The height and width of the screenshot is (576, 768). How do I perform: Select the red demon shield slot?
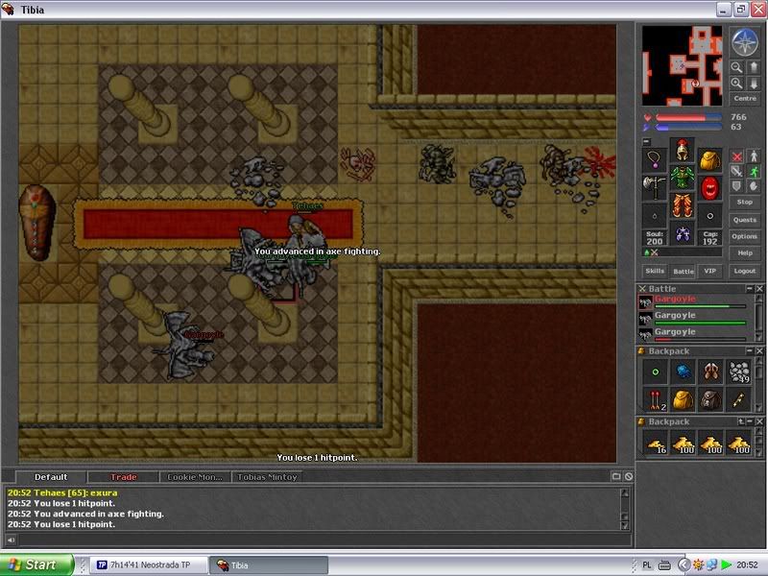click(x=709, y=187)
